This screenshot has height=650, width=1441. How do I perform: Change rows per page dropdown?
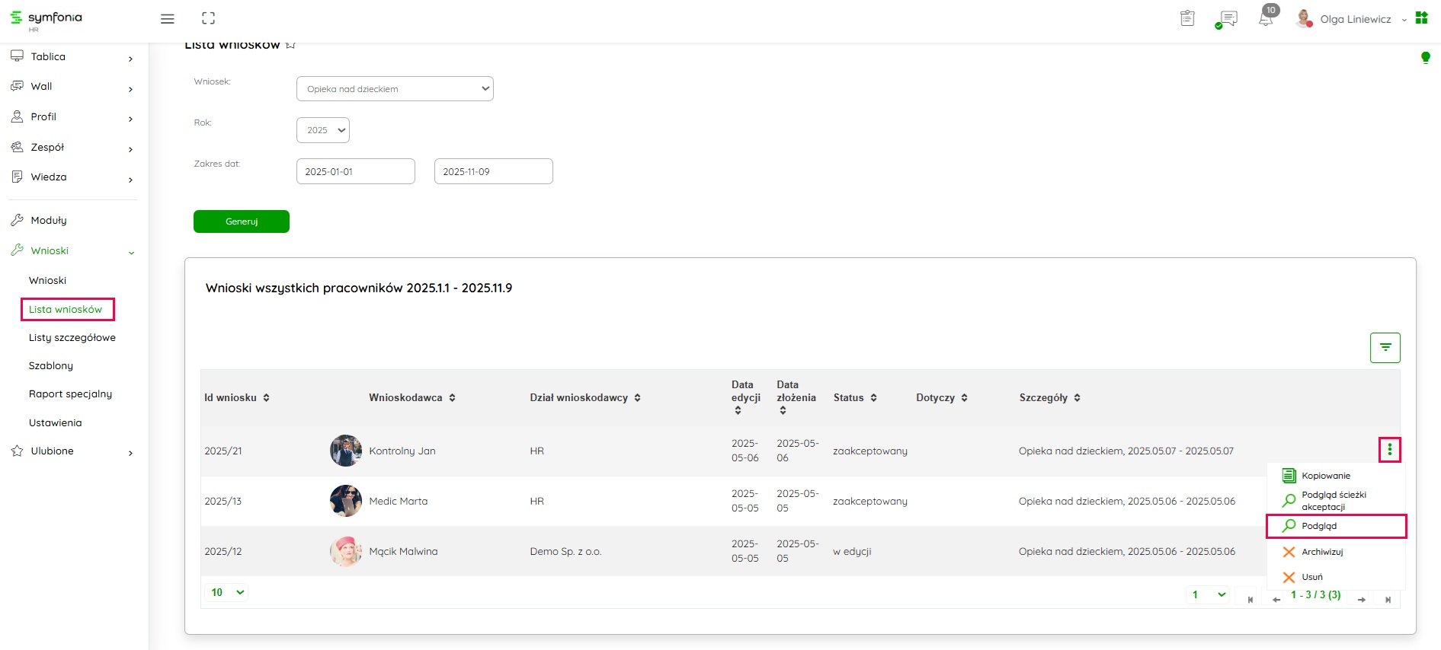[226, 592]
